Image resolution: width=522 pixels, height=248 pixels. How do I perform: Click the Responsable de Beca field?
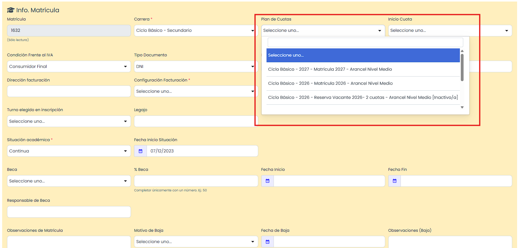point(69,212)
